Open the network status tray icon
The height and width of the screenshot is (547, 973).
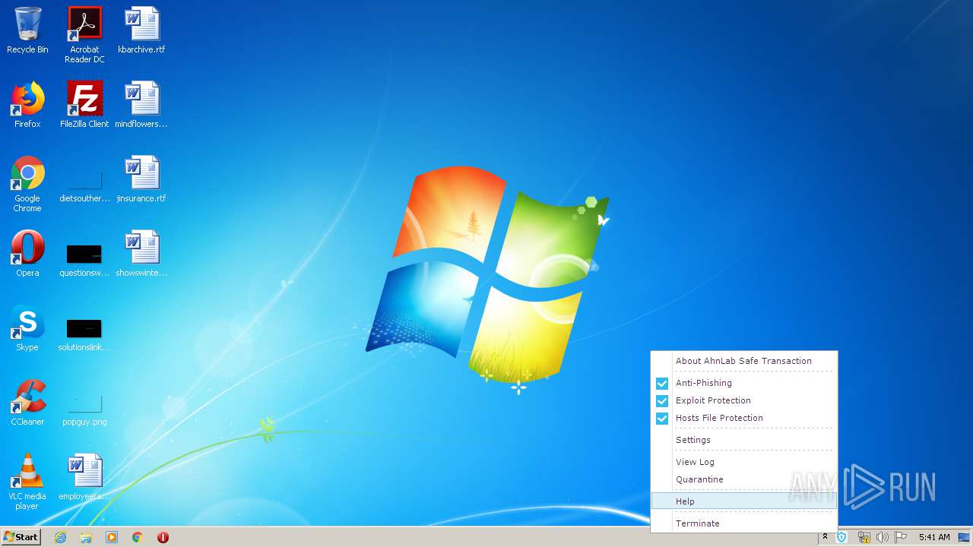point(864,537)
